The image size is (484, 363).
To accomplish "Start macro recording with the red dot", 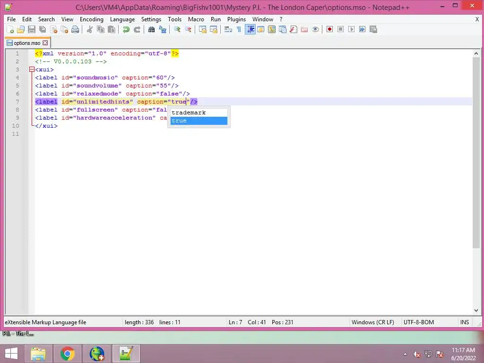I will click(329, 29).
